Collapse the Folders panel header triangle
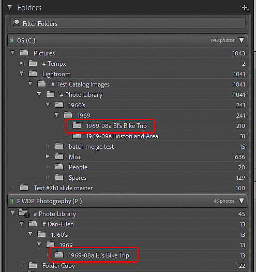Screen dimensions: 256x272 (x=10, y=8)
